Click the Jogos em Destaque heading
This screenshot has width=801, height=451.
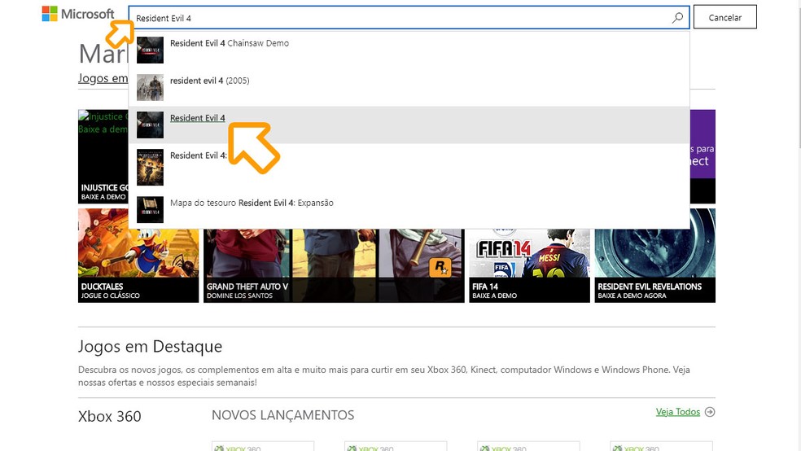click(x=150, y=346)
